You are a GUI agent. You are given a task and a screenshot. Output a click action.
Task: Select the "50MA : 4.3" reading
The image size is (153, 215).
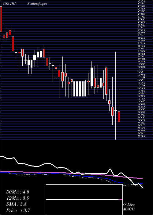(18, 192)
